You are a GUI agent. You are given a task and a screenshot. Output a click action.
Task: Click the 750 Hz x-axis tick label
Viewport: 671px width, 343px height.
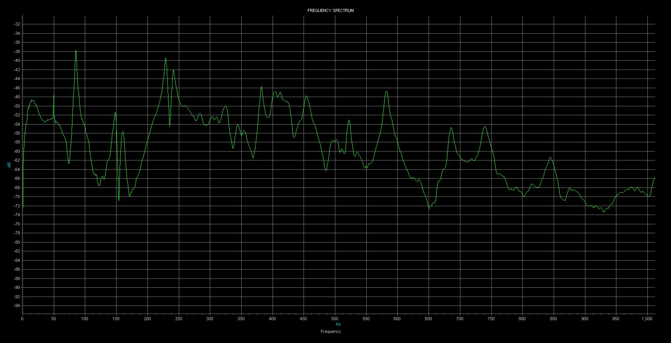pyautogui.click(x=491, y=319)
